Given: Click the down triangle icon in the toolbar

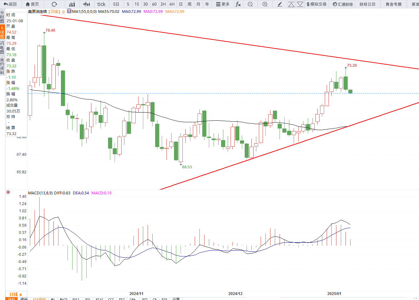Looking at the screenshot, I should tap(300, 4).
